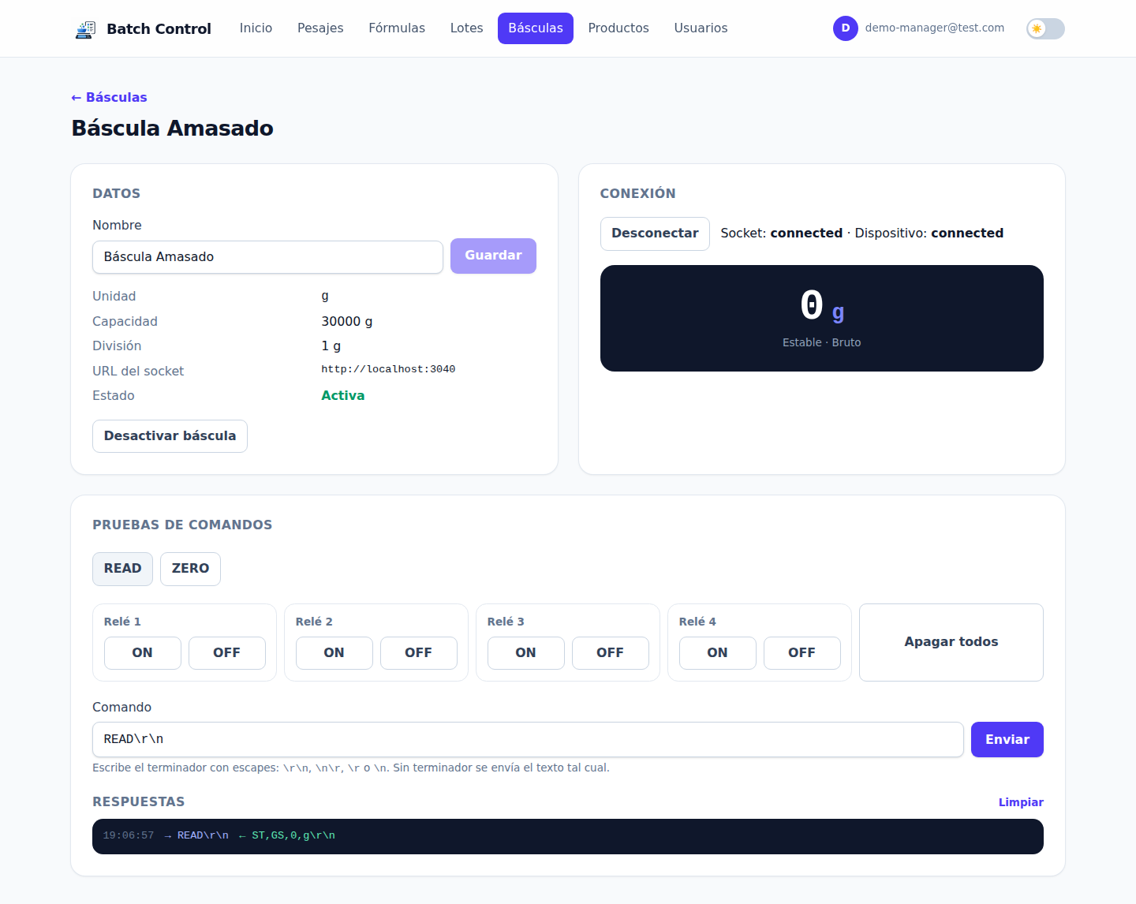Click the Desconectar button
This screenshot has height=904, width=1136.
click(x=655, y=233)
